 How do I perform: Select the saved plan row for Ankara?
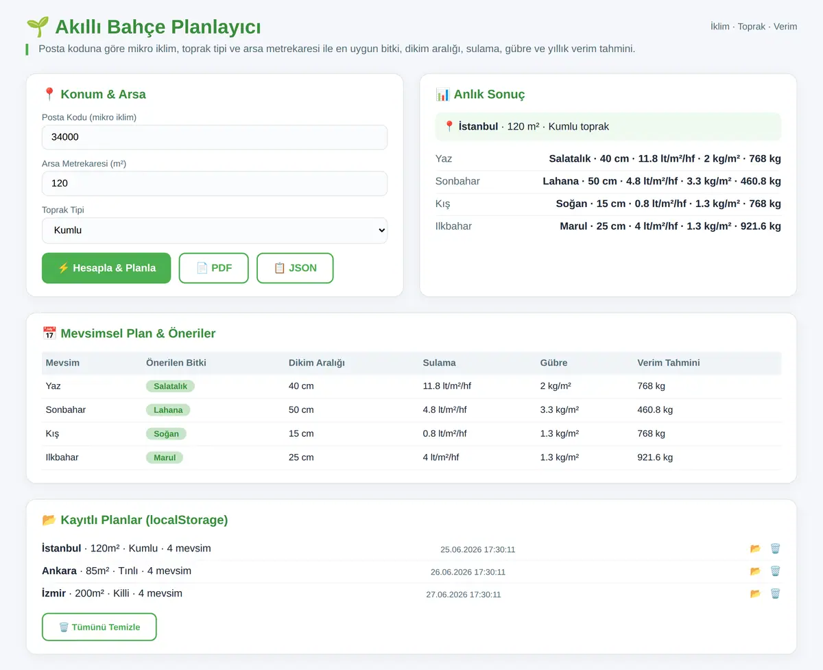pyautogui.click(x=411, y=571)
